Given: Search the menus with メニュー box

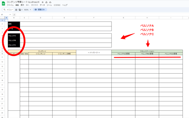Looking at the screenshot, I should (9, 10).
